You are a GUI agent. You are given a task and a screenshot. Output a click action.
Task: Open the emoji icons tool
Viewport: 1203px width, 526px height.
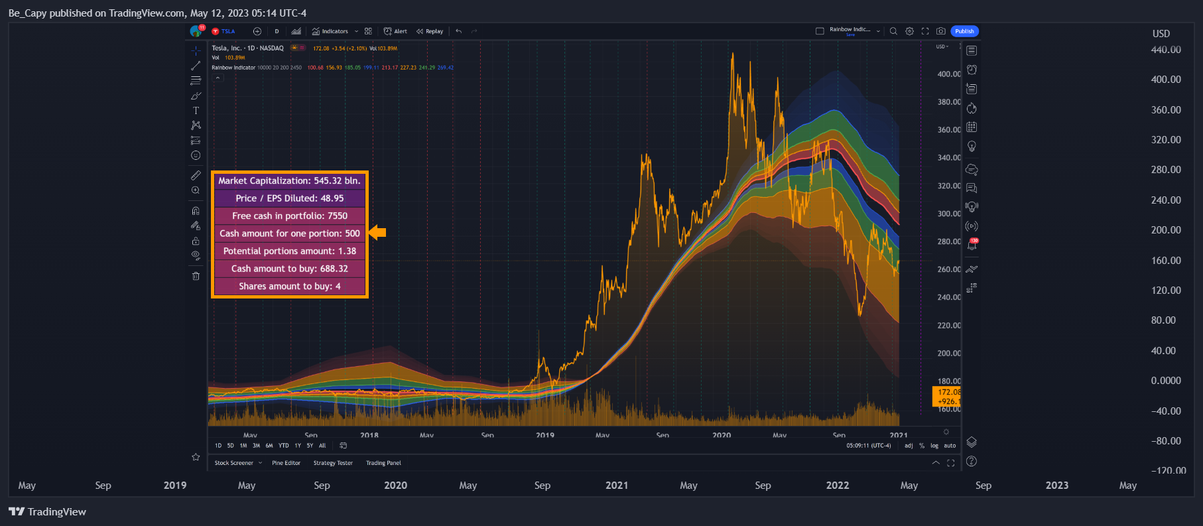coord(196,155)
